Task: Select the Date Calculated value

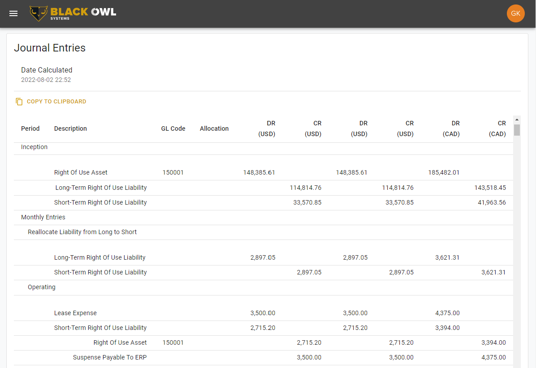Action: tap(46, 80)
